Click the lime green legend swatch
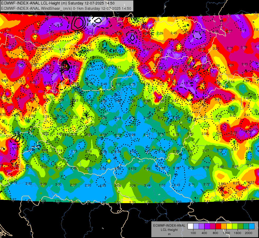The height and width of the screenshot is (238, 259). pos(235,226)
